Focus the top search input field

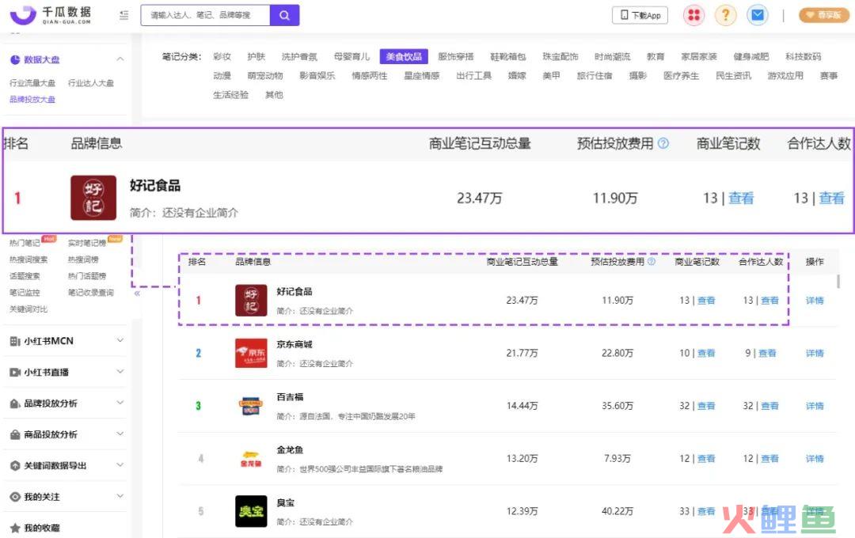[x=205, y=15]
